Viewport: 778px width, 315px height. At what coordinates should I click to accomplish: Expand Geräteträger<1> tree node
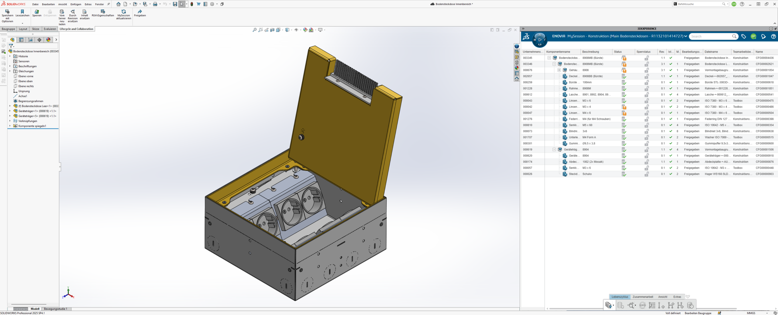10,111
